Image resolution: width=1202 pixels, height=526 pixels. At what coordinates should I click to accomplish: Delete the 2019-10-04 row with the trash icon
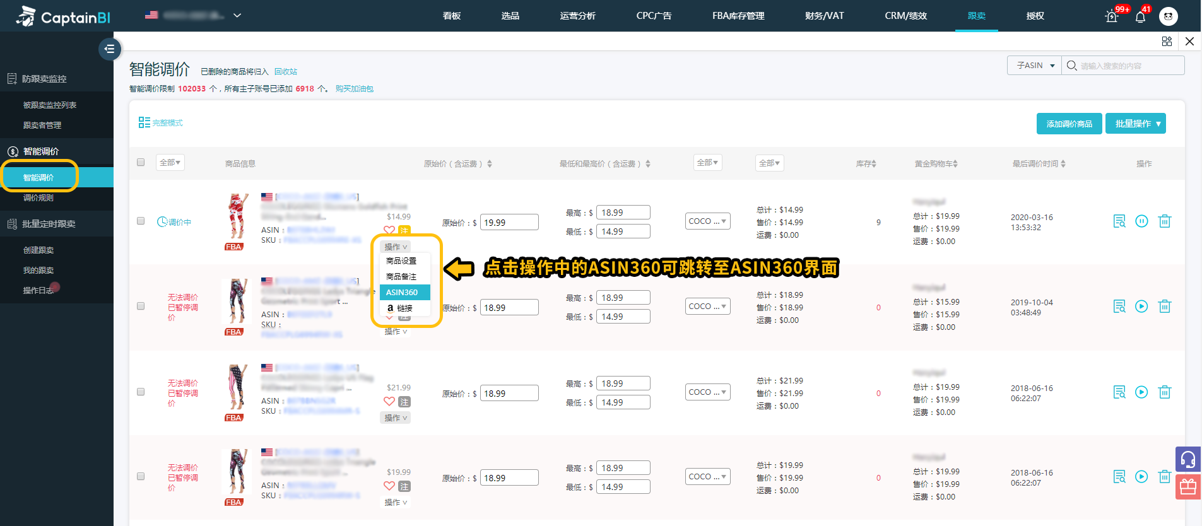coord(1165,307)
